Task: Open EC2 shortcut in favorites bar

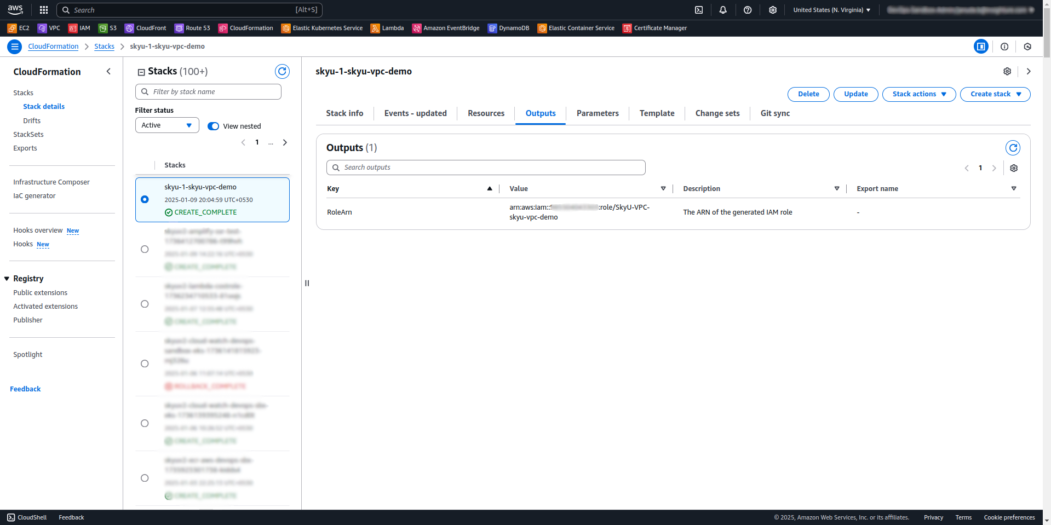Action: (19, 28)
